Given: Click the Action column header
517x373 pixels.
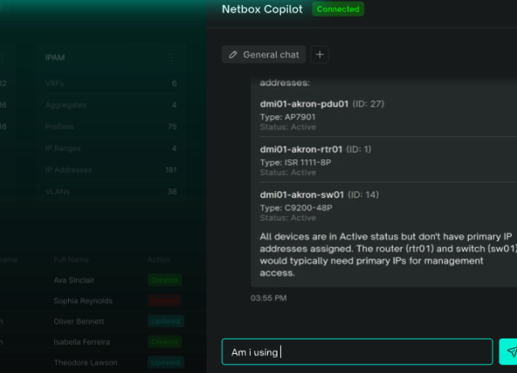Looking at the screenshot, I should point(159,259).
